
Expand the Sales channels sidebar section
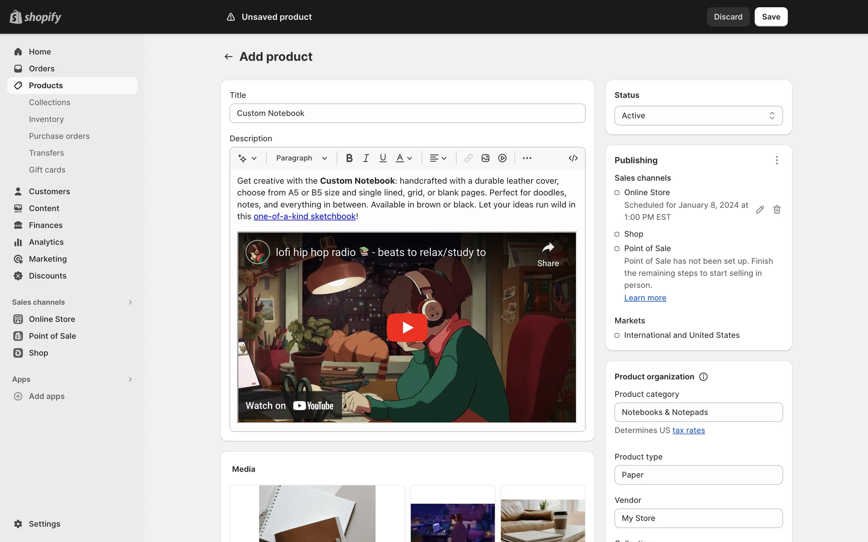[130, 302]
